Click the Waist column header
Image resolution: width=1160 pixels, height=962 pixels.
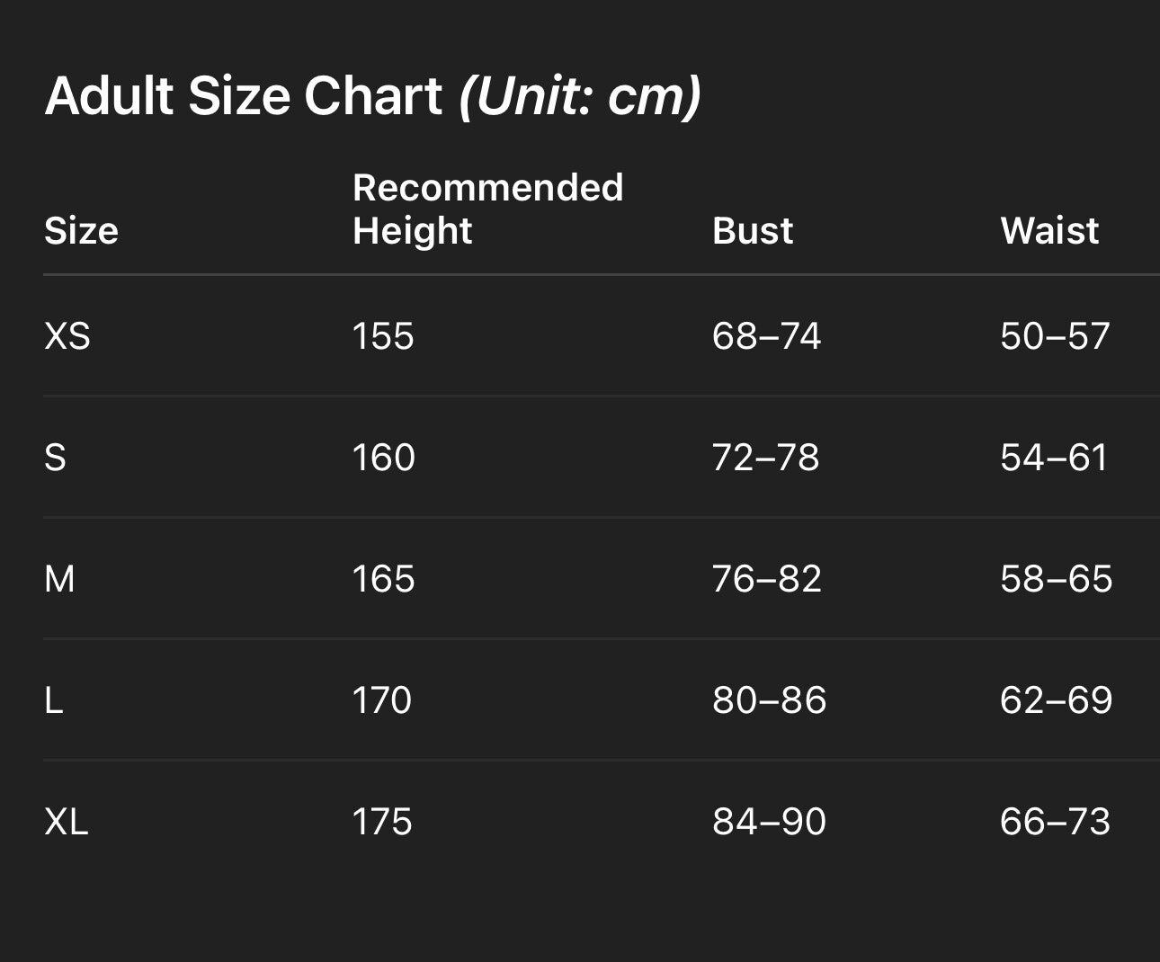tap(1049, 231)
